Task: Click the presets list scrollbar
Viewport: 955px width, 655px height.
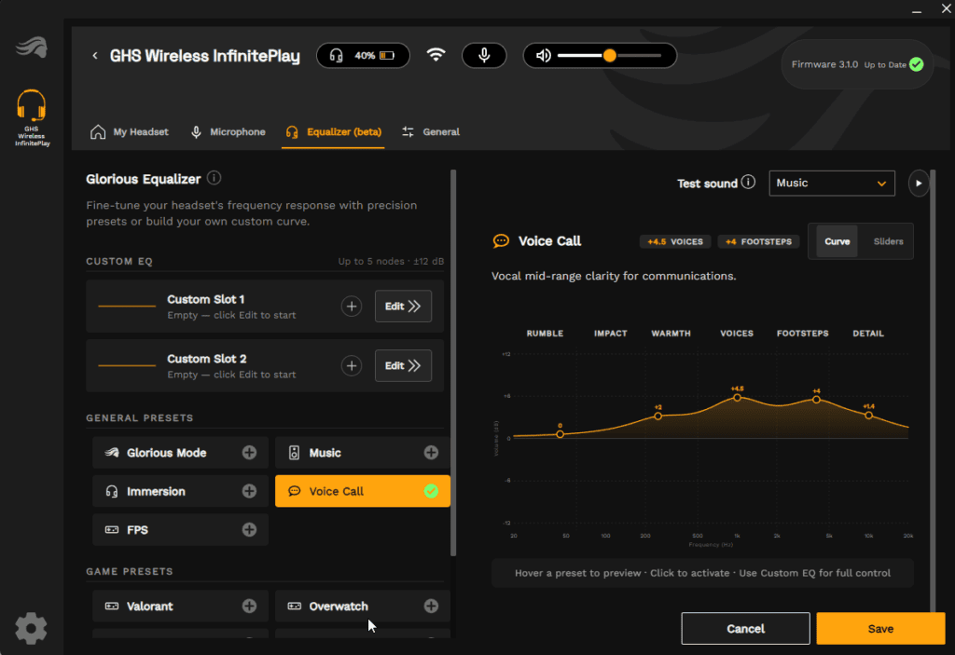Action: click(x=453, y=362)
